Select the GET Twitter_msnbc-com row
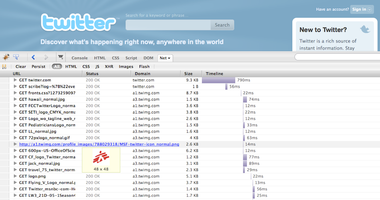This screenshot has height=200, width=380. [x=190, y=189]
